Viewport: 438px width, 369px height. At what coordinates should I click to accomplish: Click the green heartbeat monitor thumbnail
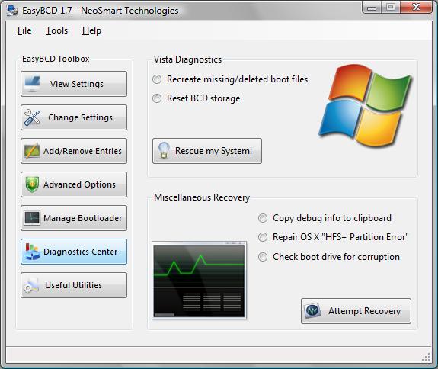point(199,280)
